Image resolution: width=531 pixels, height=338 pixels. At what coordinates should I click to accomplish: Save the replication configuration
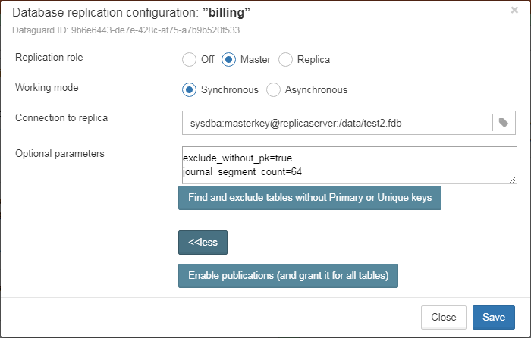tap(494, 318)
